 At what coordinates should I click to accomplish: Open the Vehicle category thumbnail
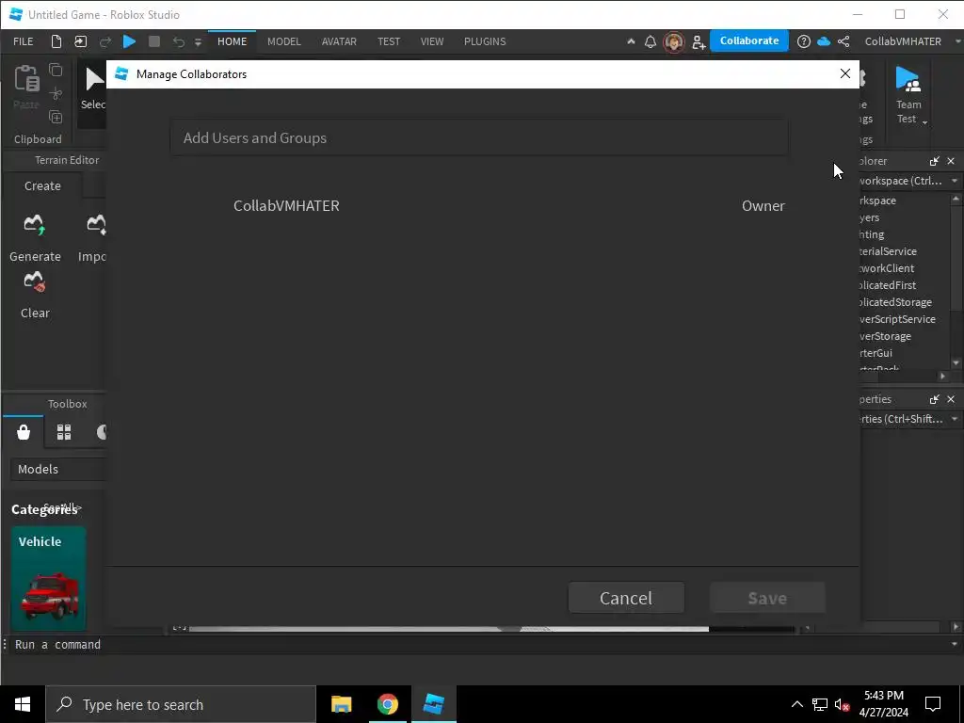pos(48,578)
